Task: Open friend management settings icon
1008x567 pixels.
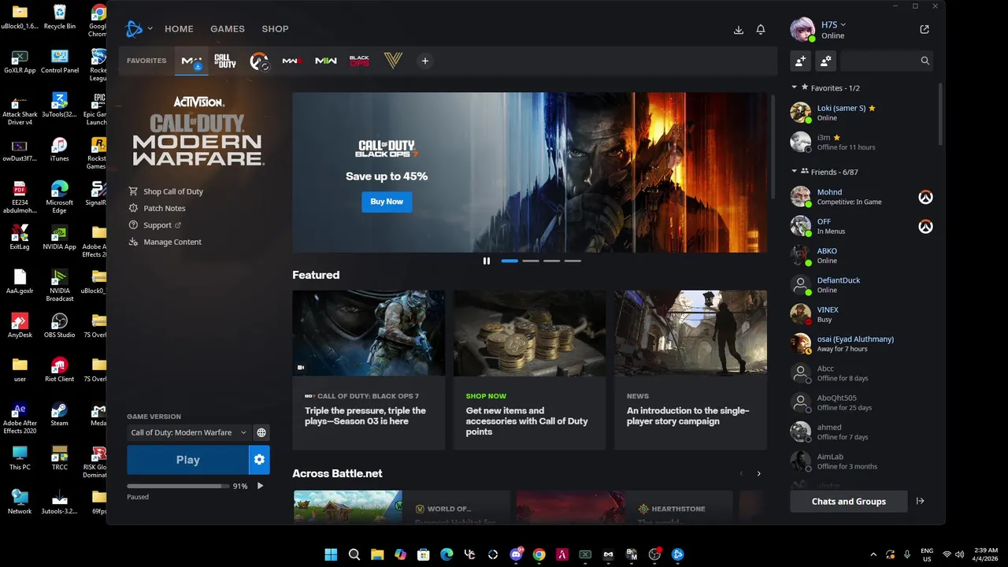Action: 825,61
